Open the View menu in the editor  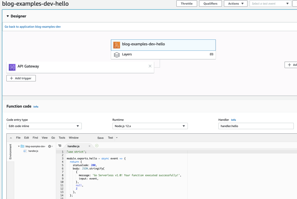[x=45, y=138]
